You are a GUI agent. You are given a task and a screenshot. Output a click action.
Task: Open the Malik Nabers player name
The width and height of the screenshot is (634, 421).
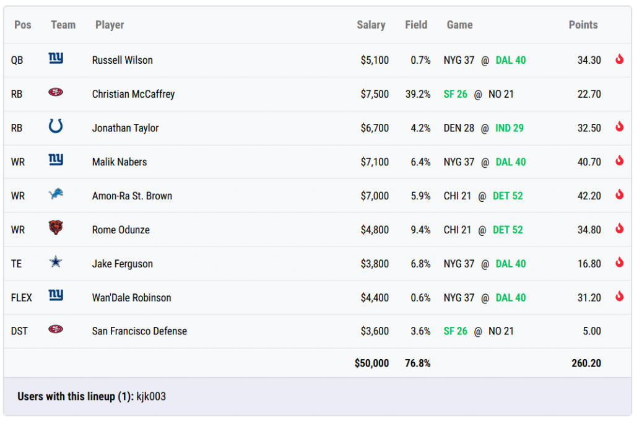[119, 162]
